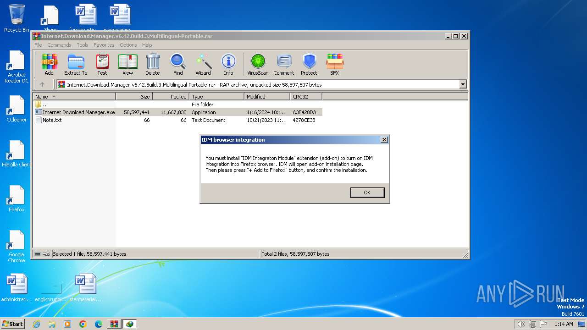Expand the archive path dropdown arrow
The width and height of the screenshot is (587, 330).
click(x=463, y=84)
